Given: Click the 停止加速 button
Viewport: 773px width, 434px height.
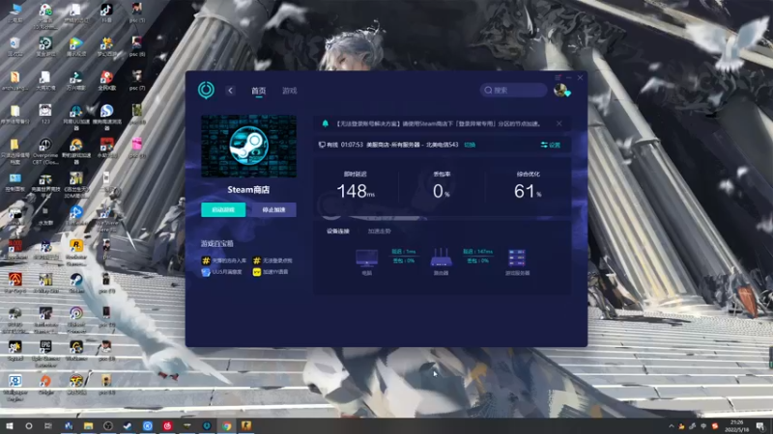Looking at the screenshot, I should pyautogui.click(x=273, y=209).
